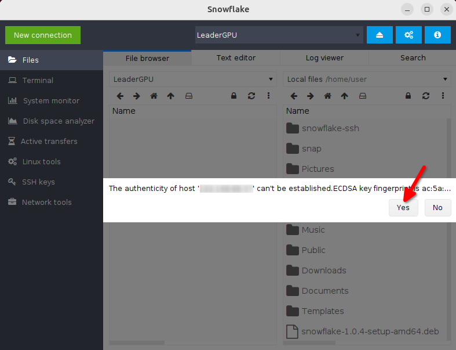The height and width of the screenshot is (350, 456).
Task: Select the Documents folder
Action: pos(366,291)
